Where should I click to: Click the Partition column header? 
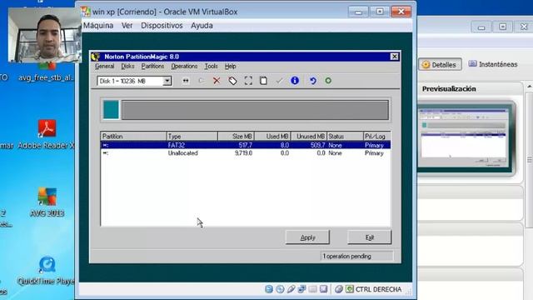(133, 137)
